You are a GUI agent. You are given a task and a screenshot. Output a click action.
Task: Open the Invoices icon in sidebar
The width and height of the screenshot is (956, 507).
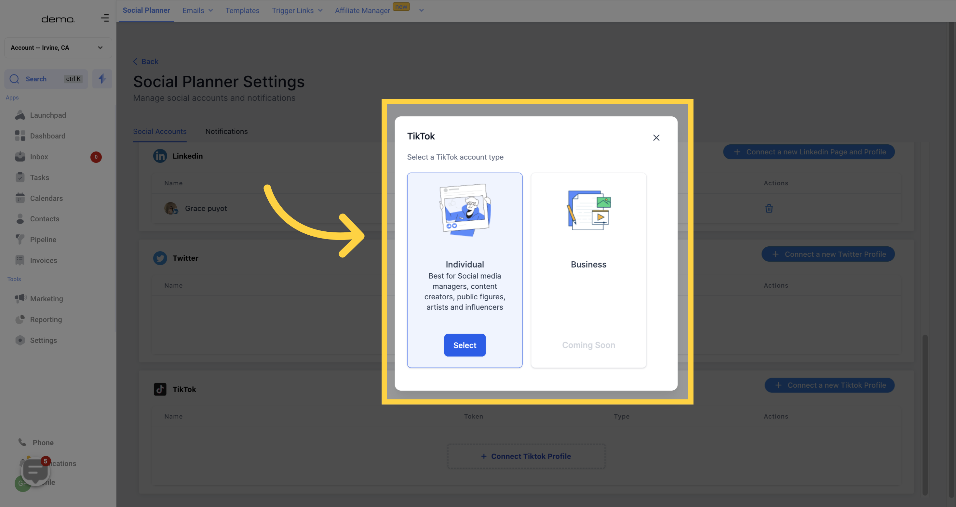click(20, 260)
